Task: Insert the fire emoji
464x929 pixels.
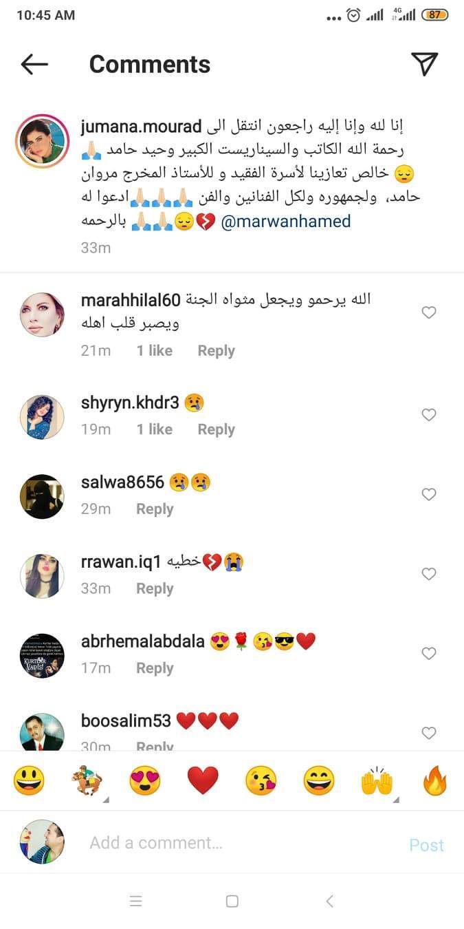Action: coord(435,781)
